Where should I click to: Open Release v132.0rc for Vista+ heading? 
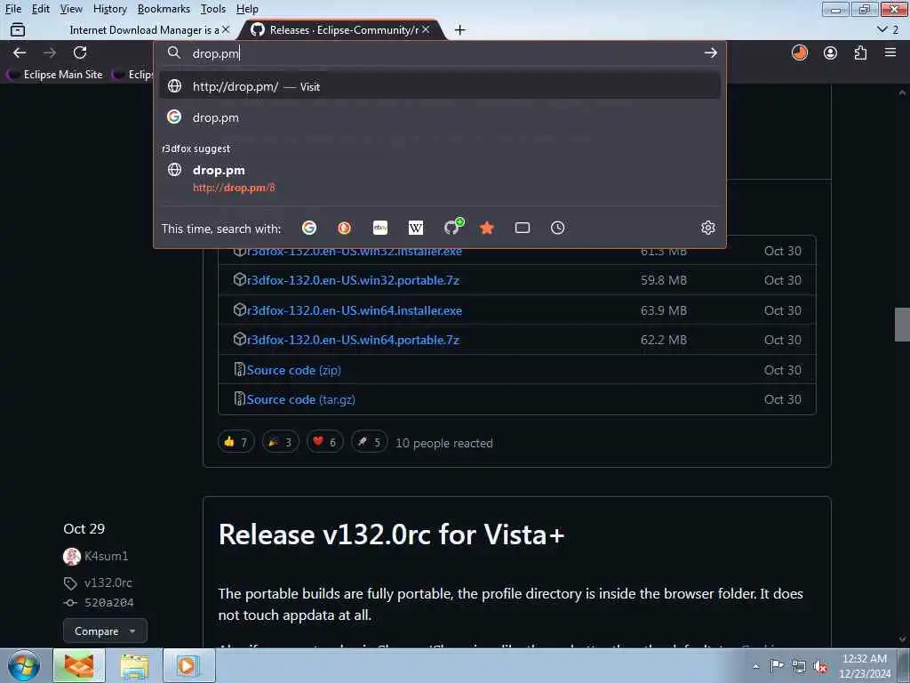[x=391, y=534]
